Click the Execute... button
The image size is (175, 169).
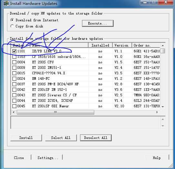(98, 23)
